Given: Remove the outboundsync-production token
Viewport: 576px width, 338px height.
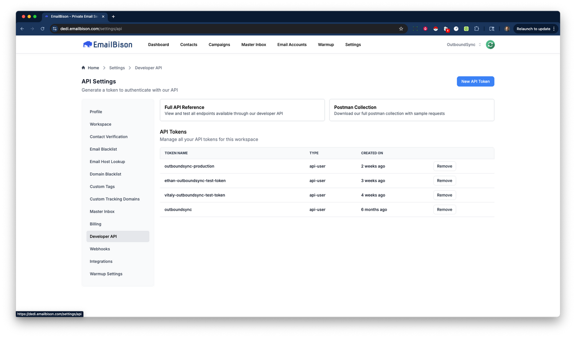Looking at the screenshot, I should click(444, 166).
